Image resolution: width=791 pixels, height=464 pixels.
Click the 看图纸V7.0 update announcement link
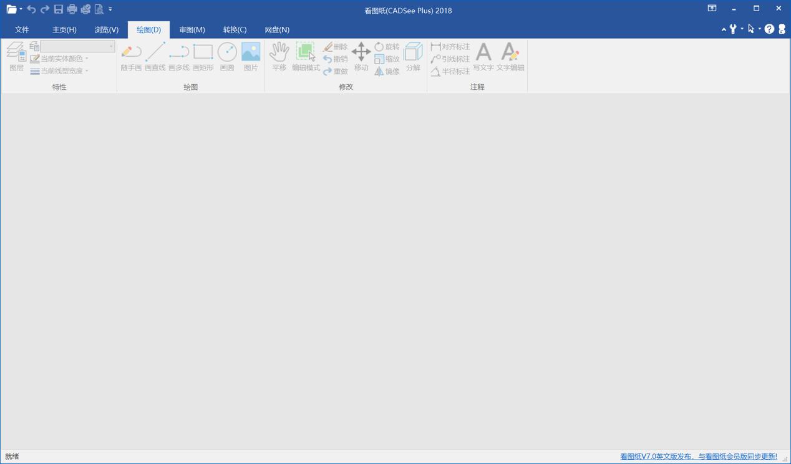[x=698, y=457]
